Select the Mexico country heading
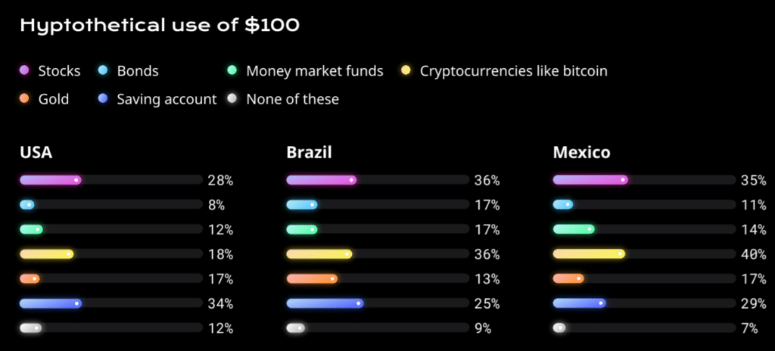 tap(581, 153)
